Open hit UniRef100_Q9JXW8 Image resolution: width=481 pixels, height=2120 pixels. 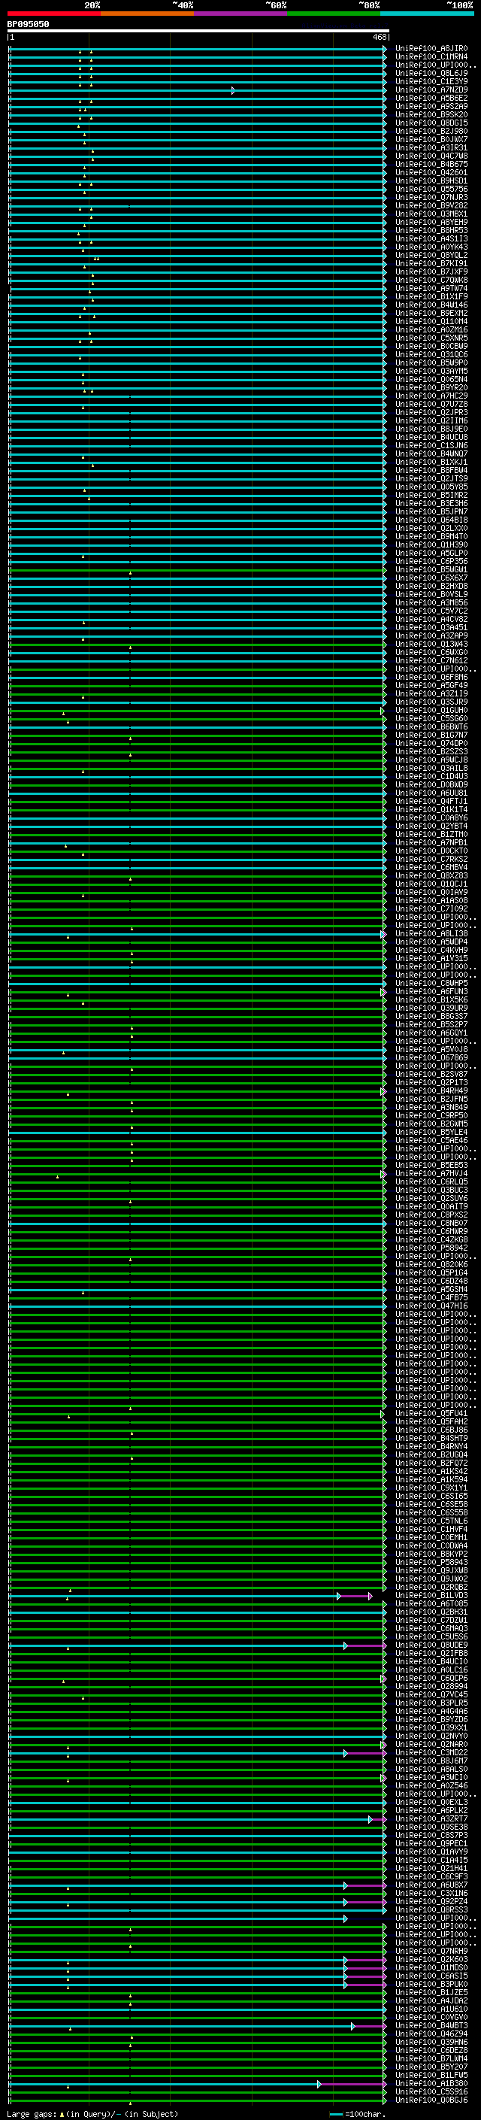(431, 1570)
